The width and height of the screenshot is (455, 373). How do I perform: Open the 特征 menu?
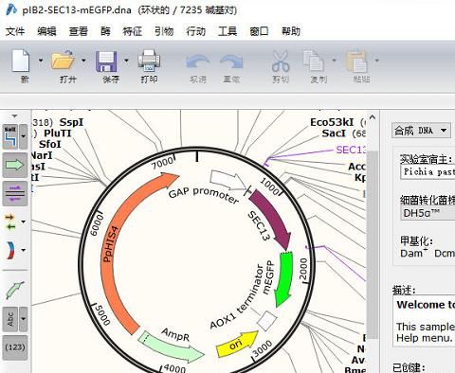[x=133, y=31]
